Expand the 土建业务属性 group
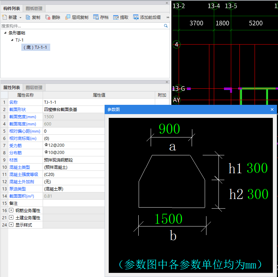The image size is (278, 277). (11, 218)
